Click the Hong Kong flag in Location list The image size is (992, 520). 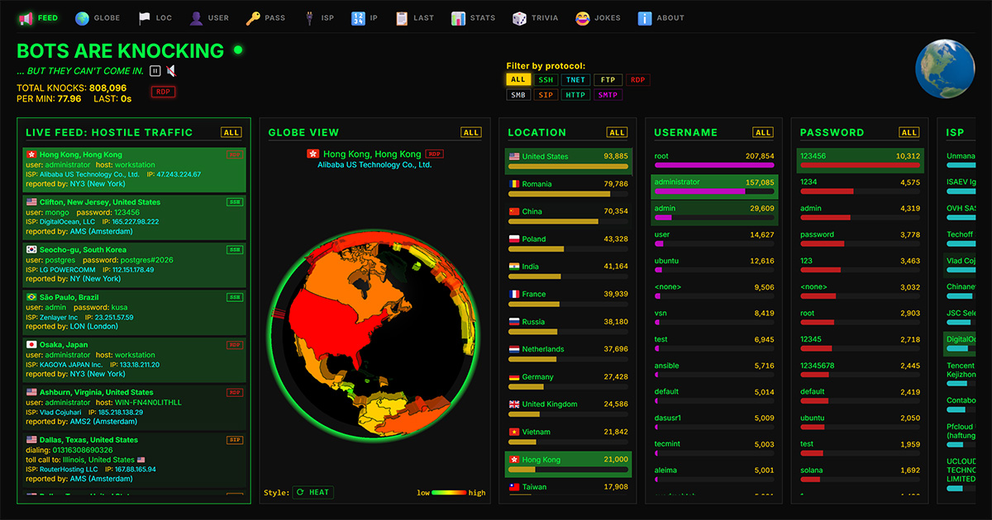coord(514,460)
